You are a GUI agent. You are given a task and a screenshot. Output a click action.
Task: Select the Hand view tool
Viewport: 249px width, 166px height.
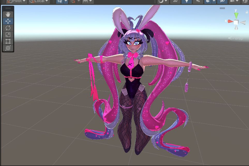tap(8, 14)
